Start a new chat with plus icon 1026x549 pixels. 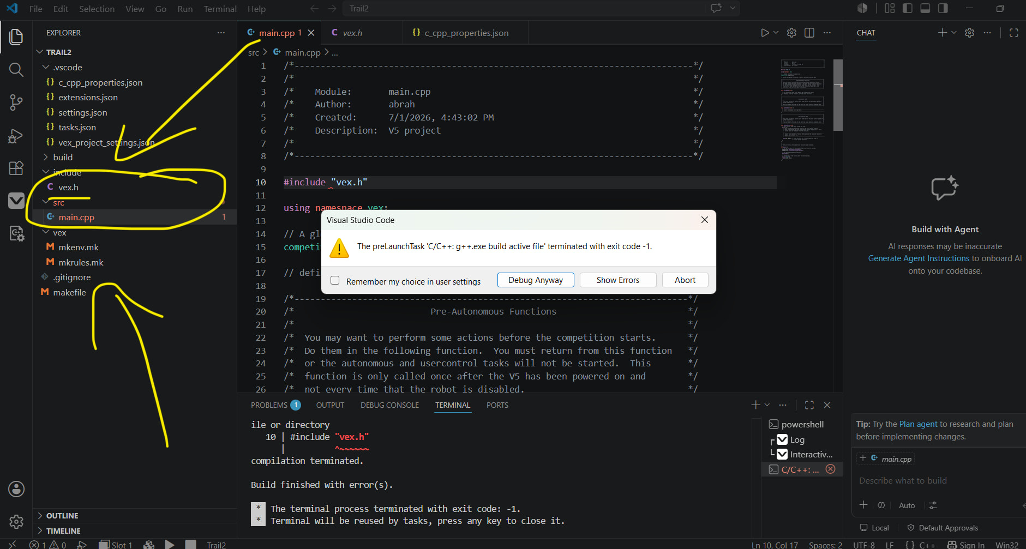pyautogui.click(x=942, y=33)
